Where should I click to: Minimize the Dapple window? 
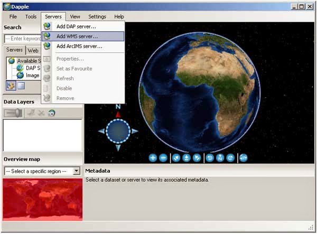pyautogui.click(x=294, y=7)
